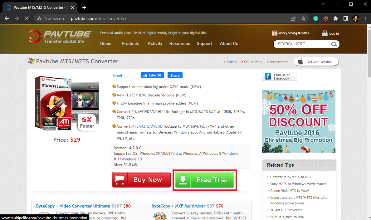Open Import and edit MTS/M2TS files tip
Image resolution: width=371 pixels, height=220 pixels.
(299, 200)
